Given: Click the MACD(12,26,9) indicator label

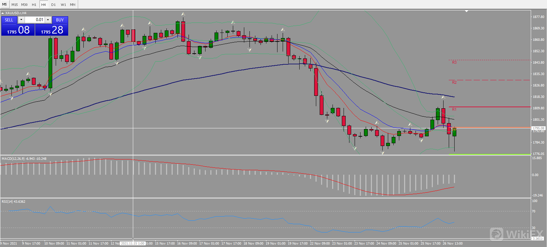Looking at the screenshot, I should click(x=24, y=159).
